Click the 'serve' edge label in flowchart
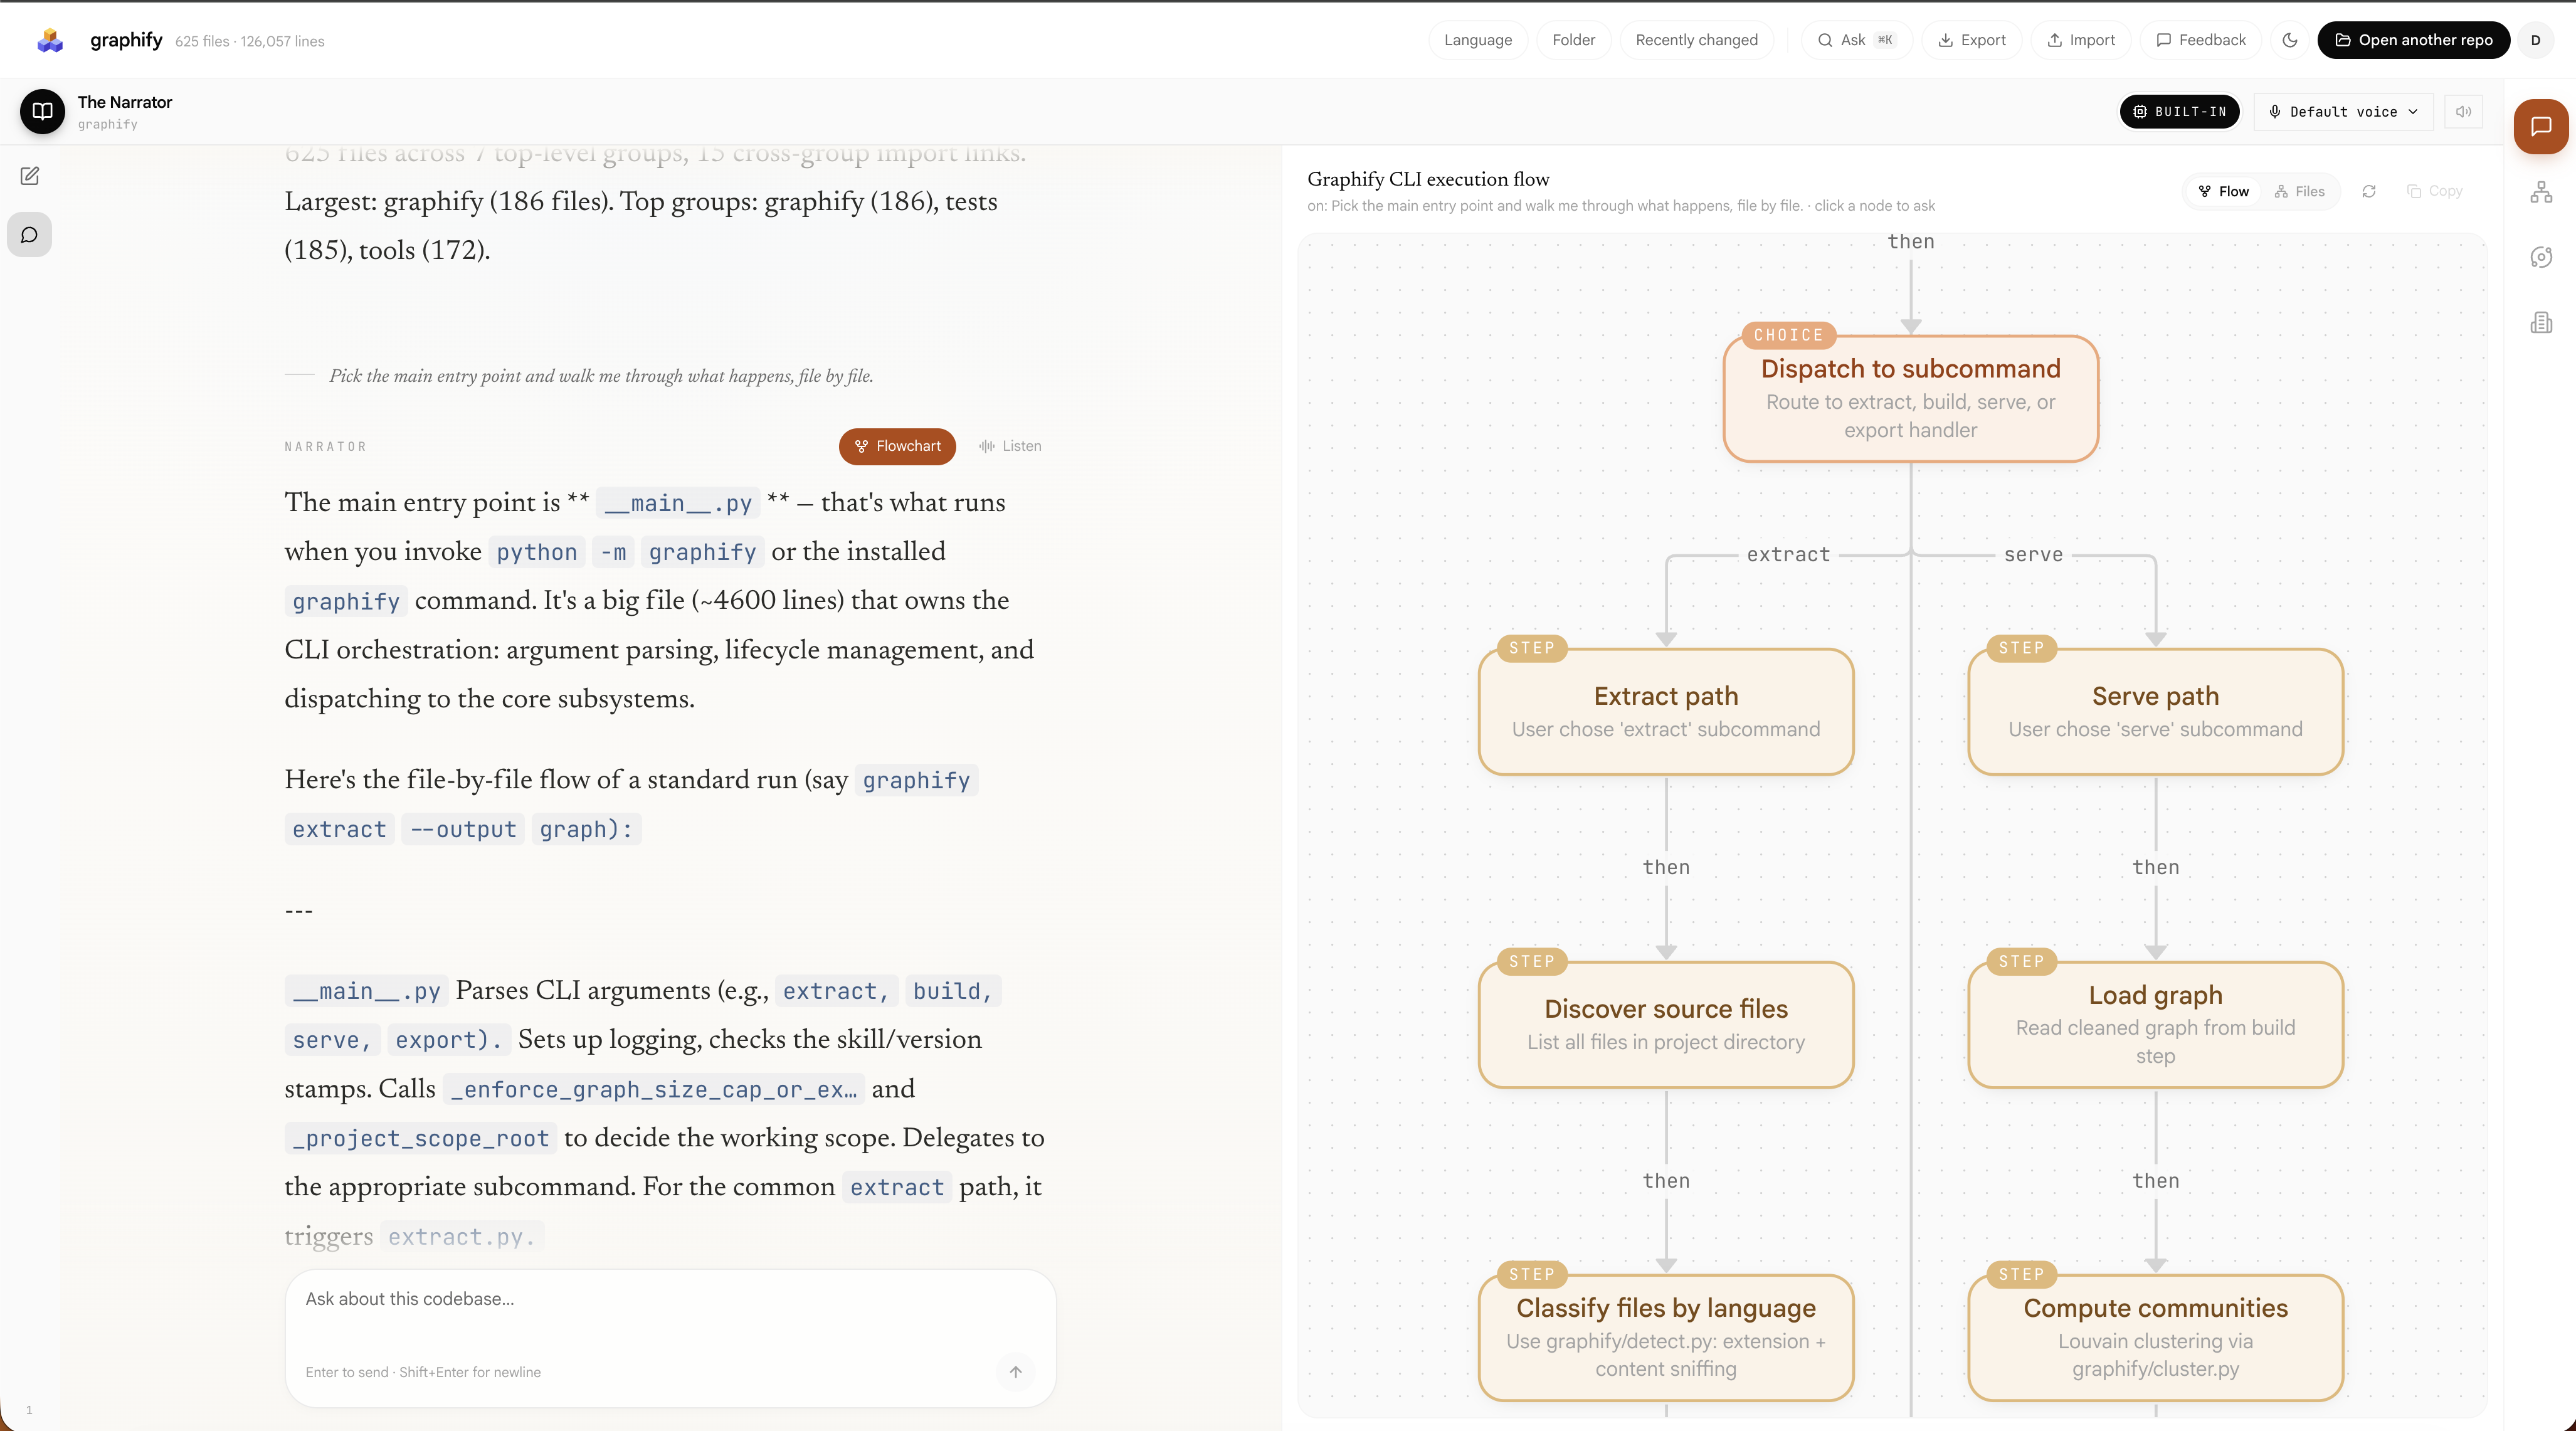This screenshot has height=1431, width=2576. (x=2033, y=554)
